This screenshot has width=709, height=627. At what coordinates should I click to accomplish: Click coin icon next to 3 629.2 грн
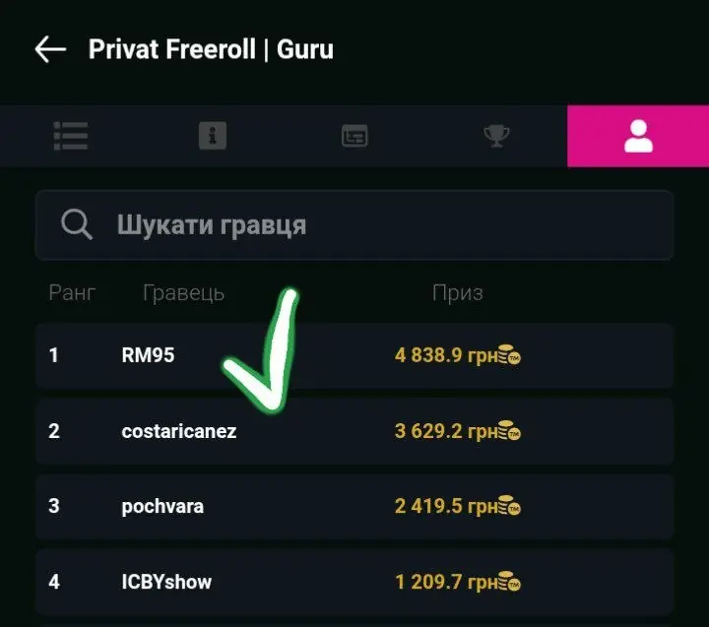[508, 431]
